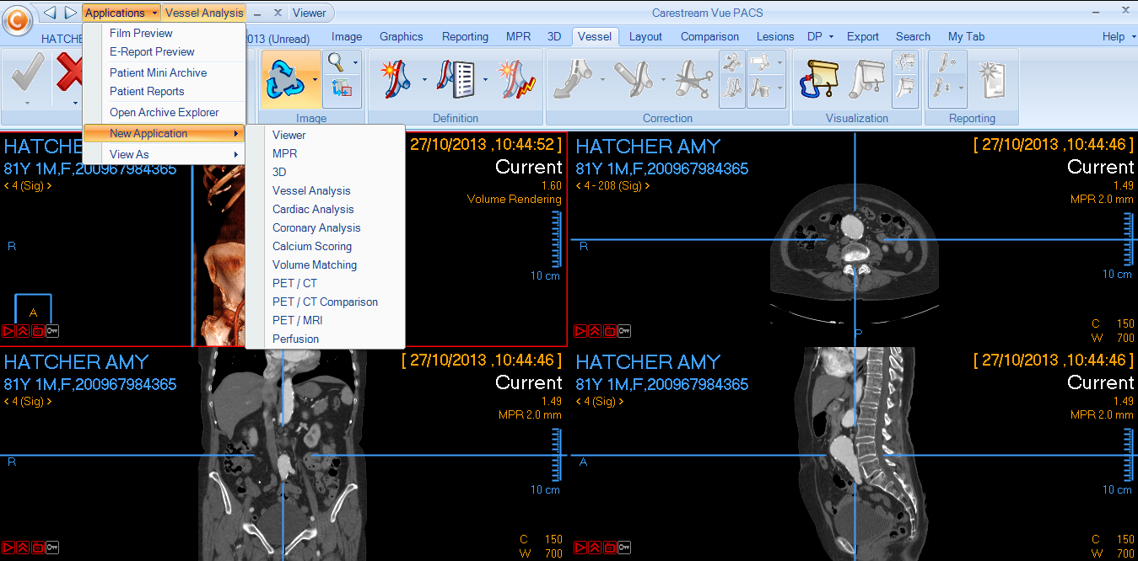Expand dropdown arrow next to magnifier tool
Screen dimensions: 1138x561
[x=355, y=62]
